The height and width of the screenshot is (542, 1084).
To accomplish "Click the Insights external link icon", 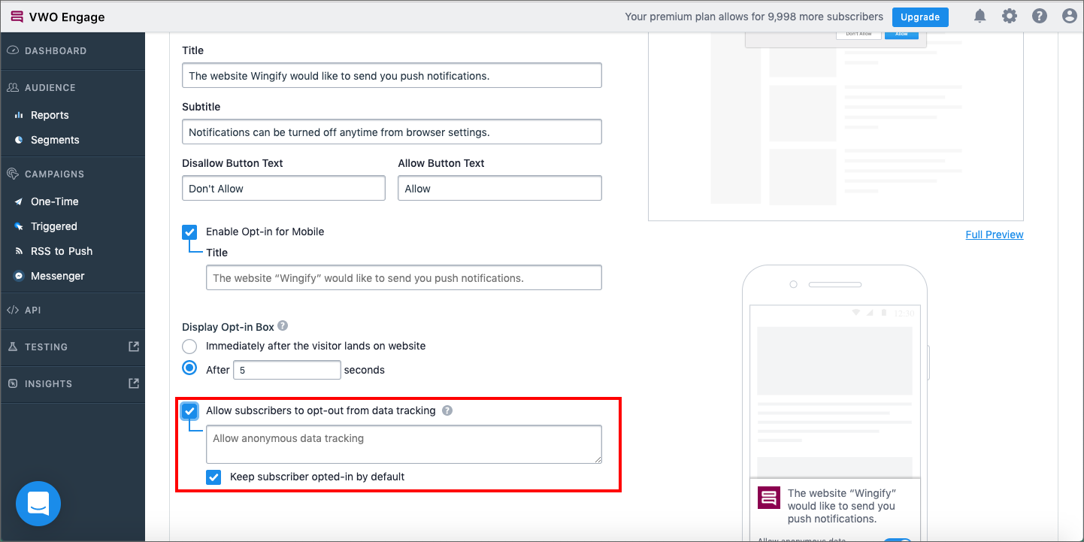I will tap(134, 383).
